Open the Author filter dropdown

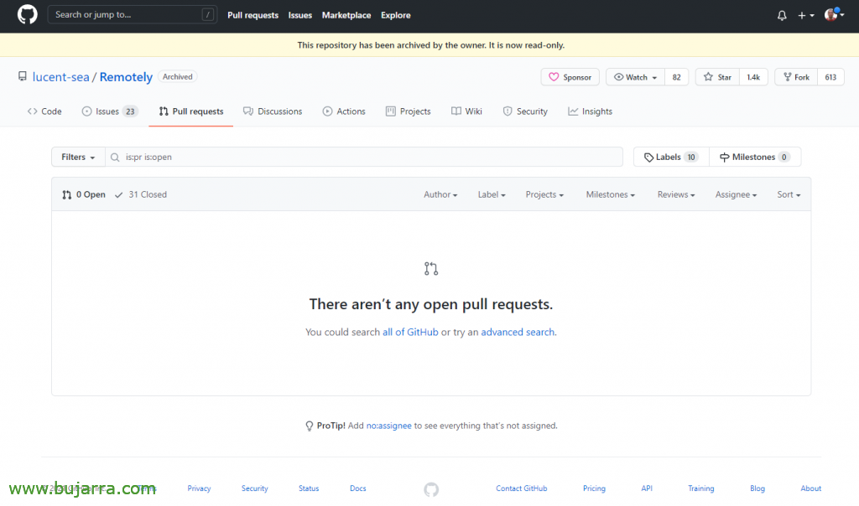click(x=440, y=194)
